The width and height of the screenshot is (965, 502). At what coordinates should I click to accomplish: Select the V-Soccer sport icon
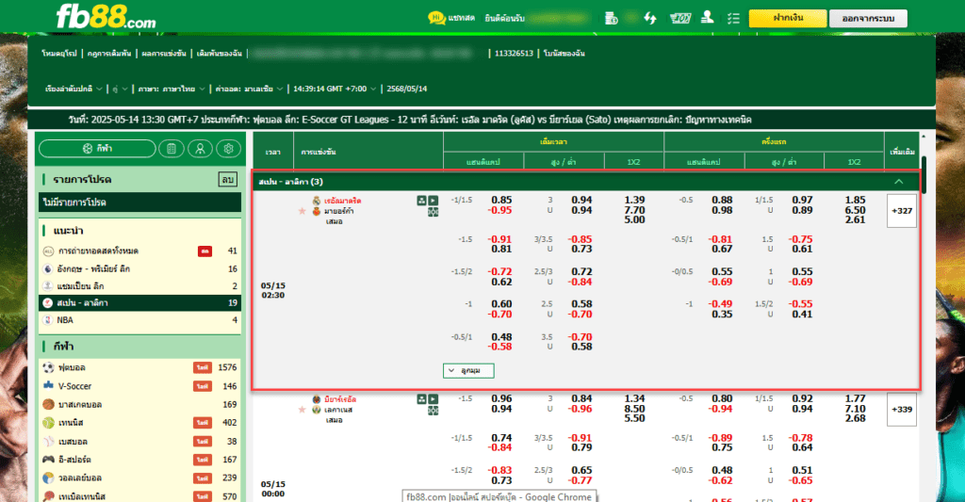[x=49, y=386]
